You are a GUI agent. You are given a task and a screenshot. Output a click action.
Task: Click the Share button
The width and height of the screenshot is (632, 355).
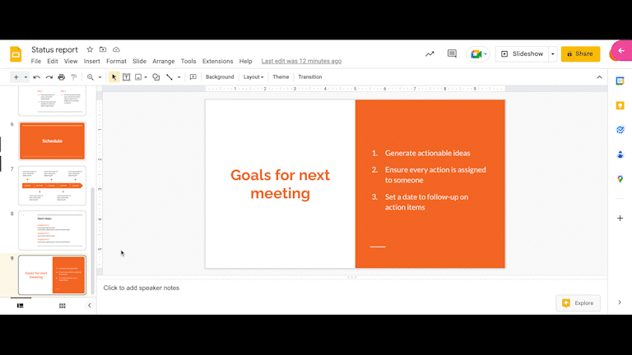coord(580,54)
